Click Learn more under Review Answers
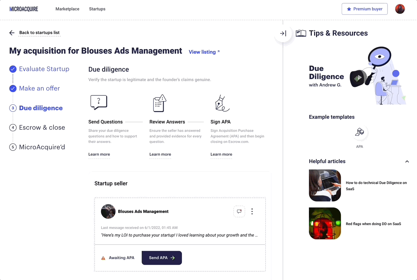Image resolution: width=417 pixels, height=280 pixels. click(x=160, y=154)
